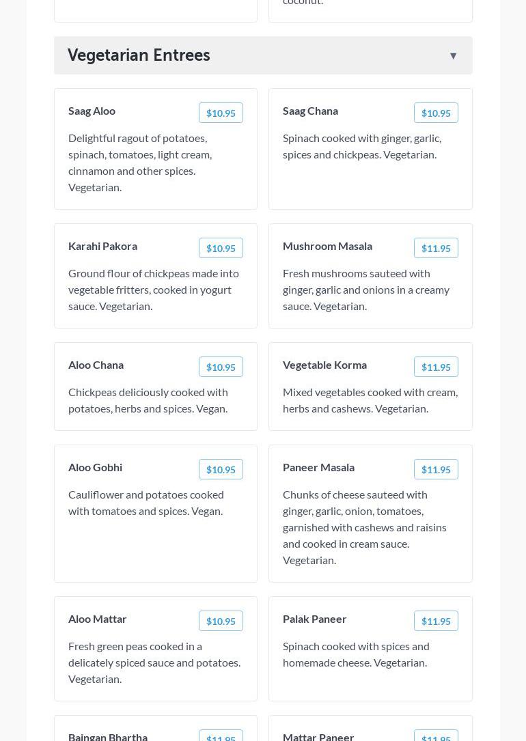Open the Saag Aloo item title
The image size is (526, 741).
92,111
